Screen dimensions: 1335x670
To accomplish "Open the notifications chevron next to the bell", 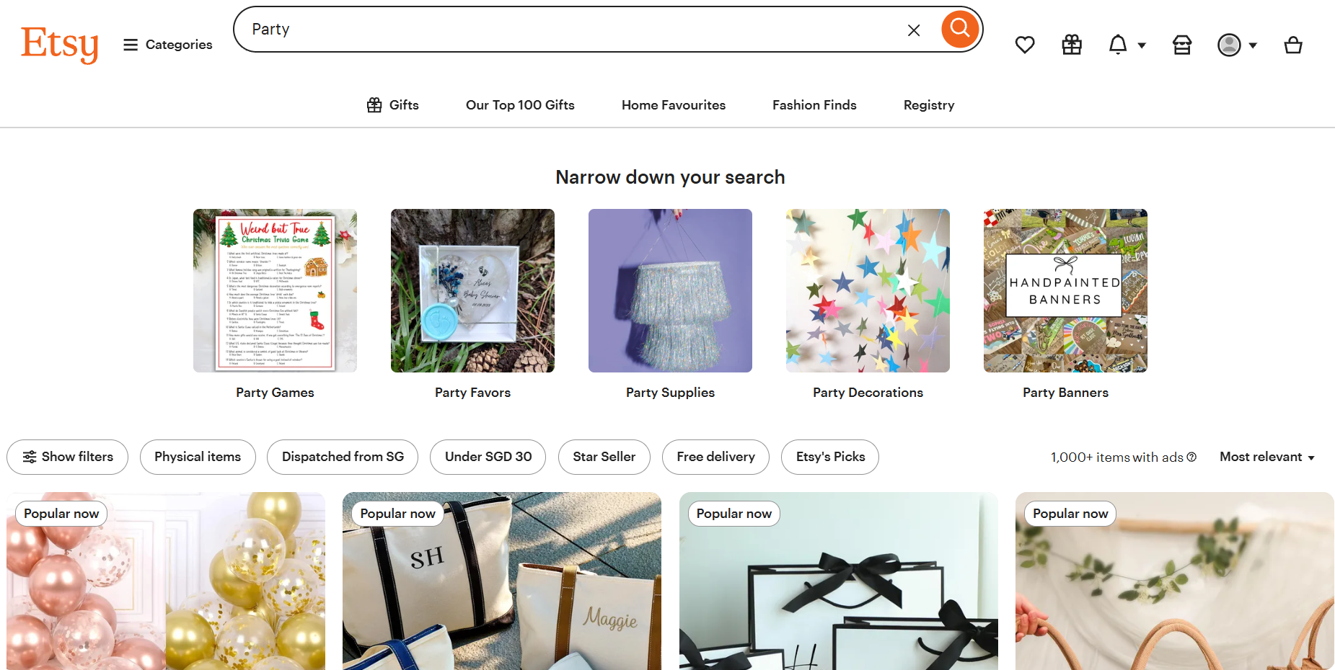I will [1141, 45].
